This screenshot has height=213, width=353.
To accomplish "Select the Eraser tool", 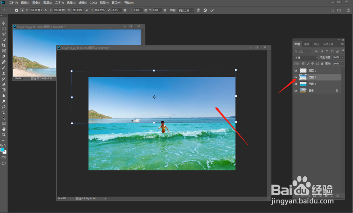I will point(4,84).
